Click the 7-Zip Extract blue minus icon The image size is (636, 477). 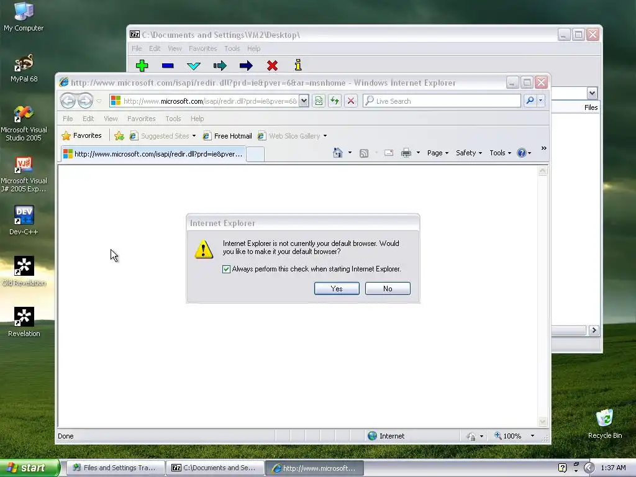tap(168, 65)
